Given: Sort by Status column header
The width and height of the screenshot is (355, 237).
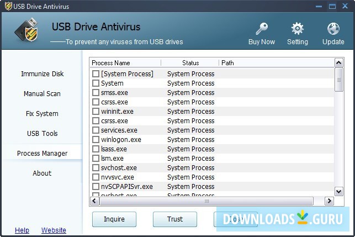Looking at the screenshot, I should pos(190,63).
